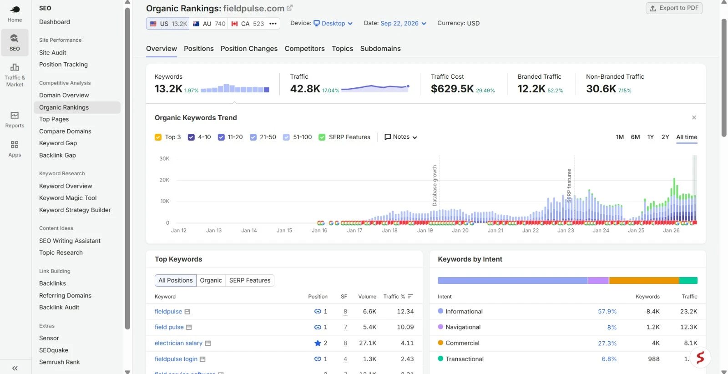Select the 2Y time range
The width and height of the screenshot is (728, 374).
[x=665, y=137]
